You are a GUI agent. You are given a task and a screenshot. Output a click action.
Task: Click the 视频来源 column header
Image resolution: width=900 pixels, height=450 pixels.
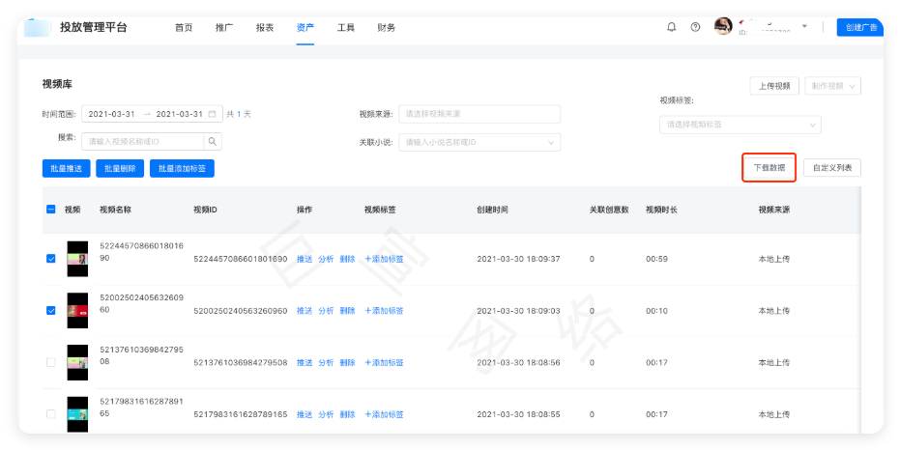(773, 210)
